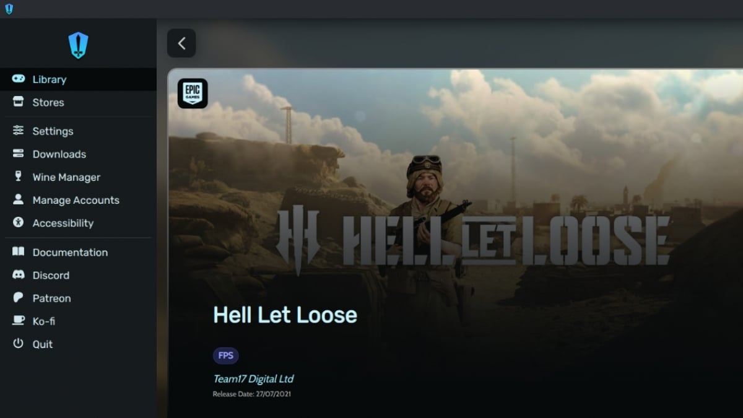Click the Epic Games store badge
The height and width of the screenshot is (418, 743).
pos(193,94)
